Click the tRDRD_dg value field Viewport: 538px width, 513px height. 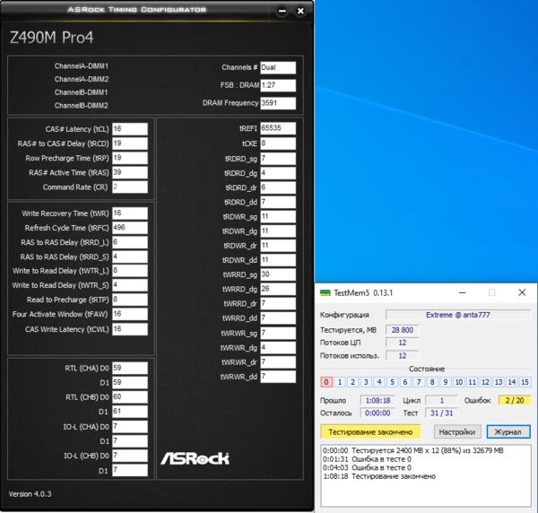[x=278, y=173]
